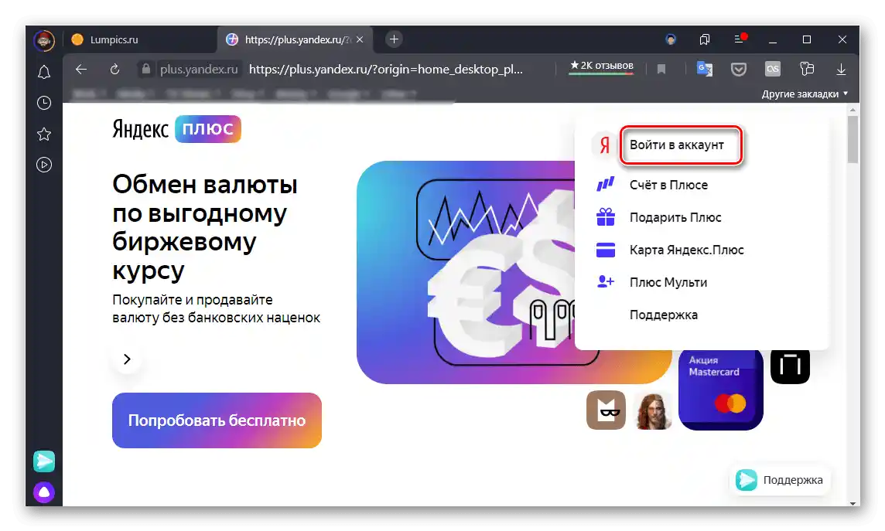
Task: Click the plus.yandex.ru domain chip
Action: (198, 70)
